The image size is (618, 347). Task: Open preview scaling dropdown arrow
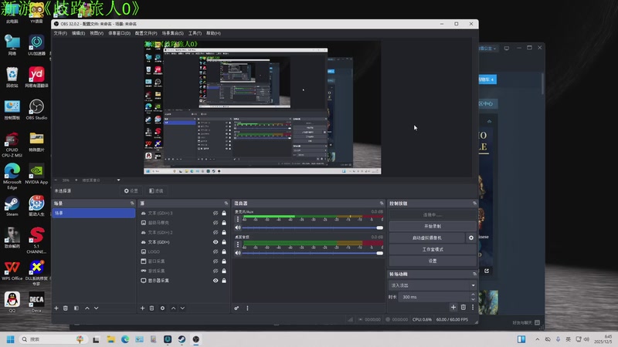click(119, 180)
